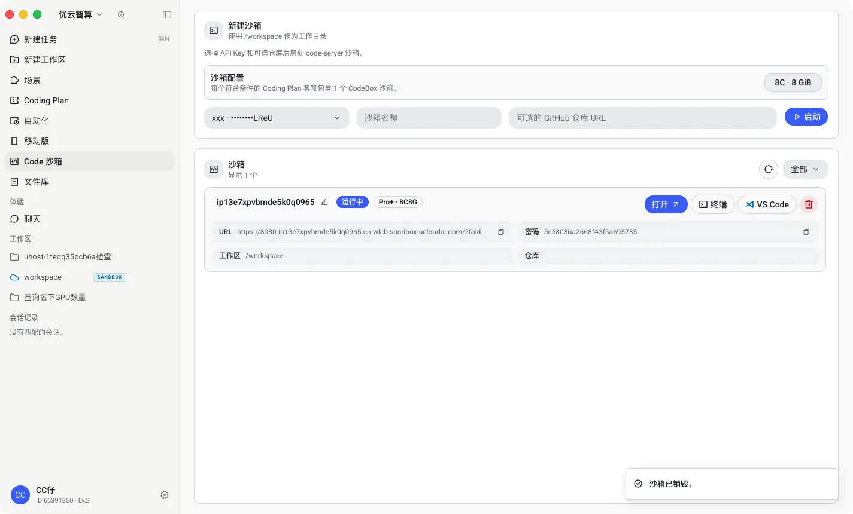
Task: Open the 查询名下GPU数量 workspace folder
Action: (x=90, y=298)
